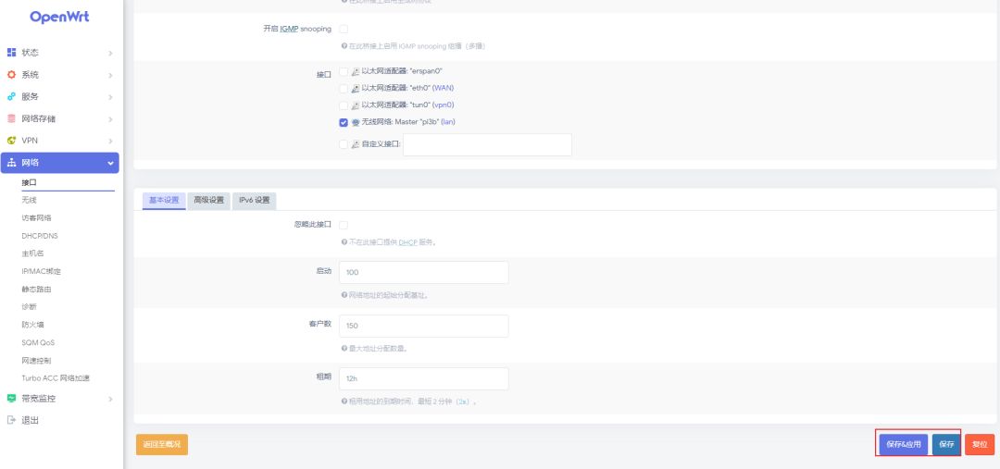Screen dimensions: 1000x469
Task: Click the help icon under IGMP snooping
Action: click(x=344, y=46)
